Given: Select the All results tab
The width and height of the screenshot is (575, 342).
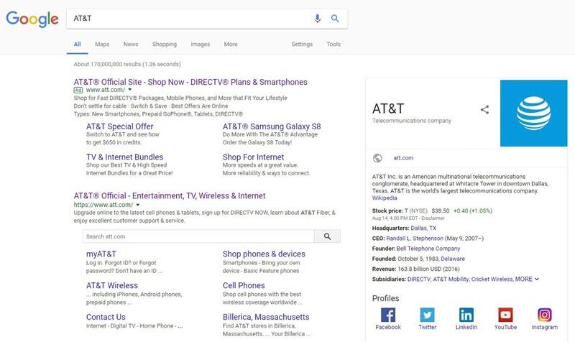Looking at the screenshot, I should point(78,44).
